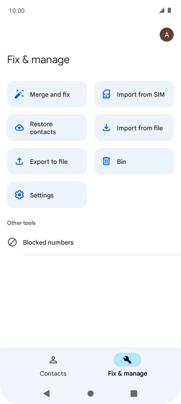The image size is (181, 404).
Task: Open Merge and fix card
Action: pyautogui.click(x=47, y=94)
